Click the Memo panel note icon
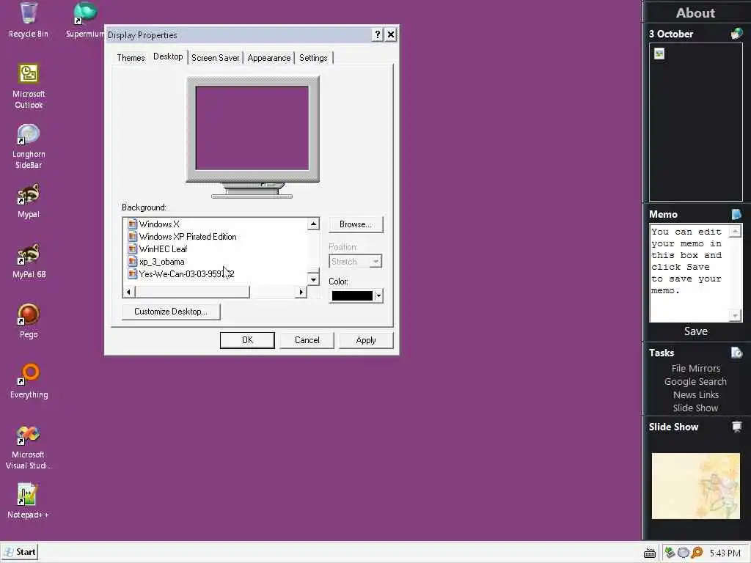 736,214
